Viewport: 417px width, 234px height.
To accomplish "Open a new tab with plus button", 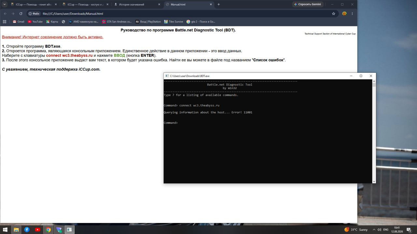I will click(219, 5).
